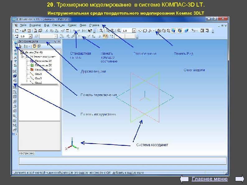Collapse the Начало координат tree node
247x185 pixels.
(22, 57)
